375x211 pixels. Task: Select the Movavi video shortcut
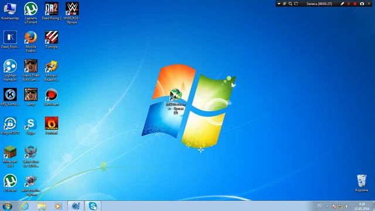point(52,70)
